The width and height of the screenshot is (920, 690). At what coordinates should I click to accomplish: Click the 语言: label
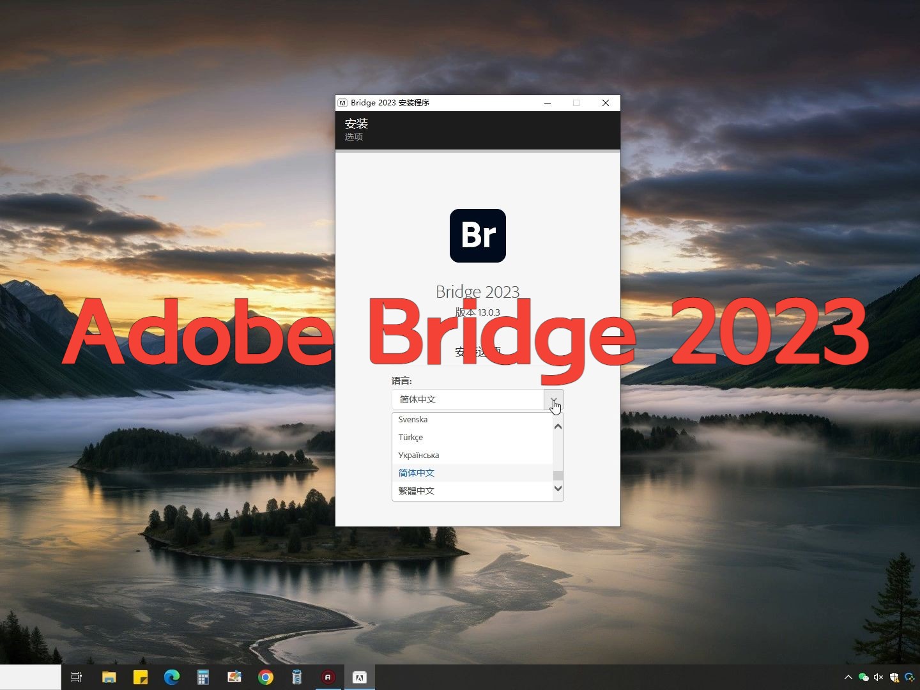click(401, 381)
